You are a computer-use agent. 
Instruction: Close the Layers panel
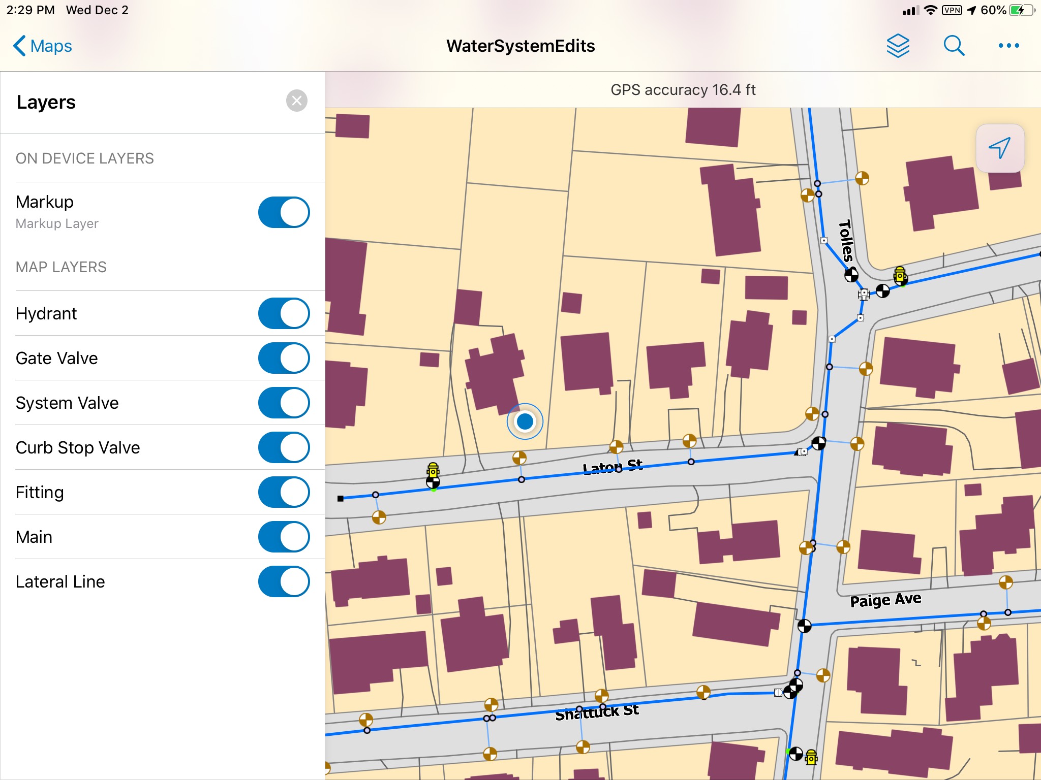pyautogui.click(x=297, y=101)
